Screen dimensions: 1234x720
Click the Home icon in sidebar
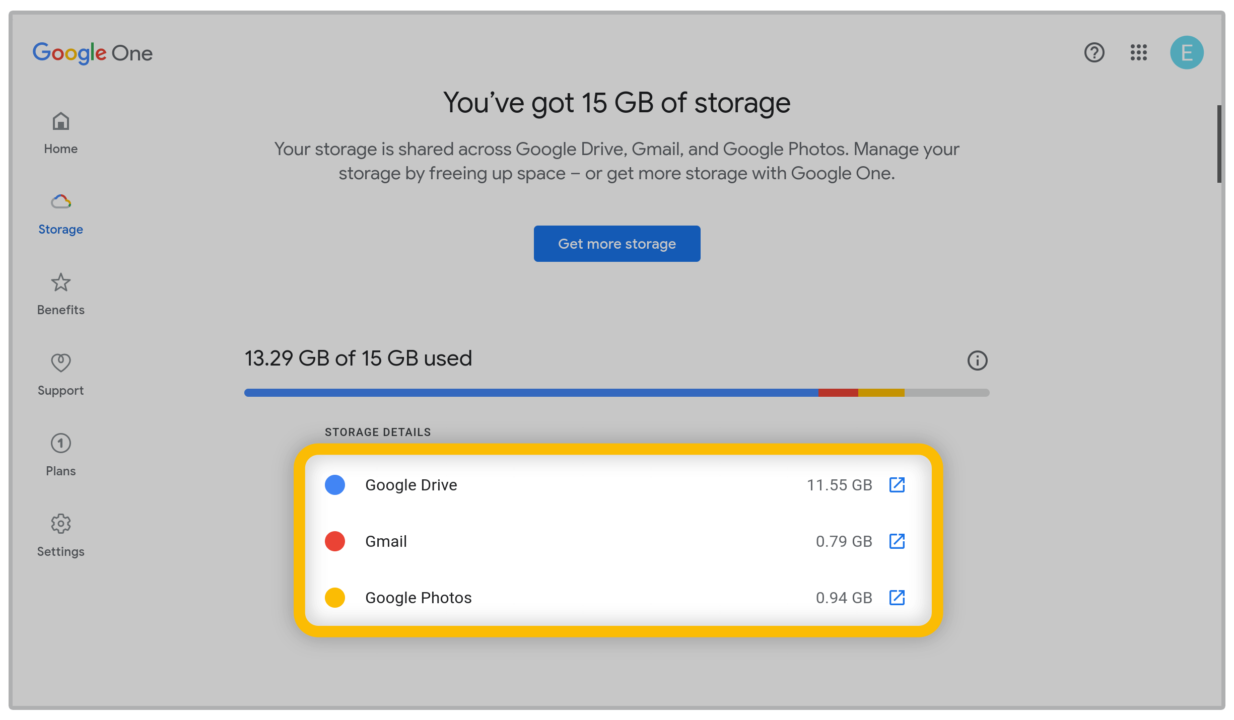coord(60,121)
